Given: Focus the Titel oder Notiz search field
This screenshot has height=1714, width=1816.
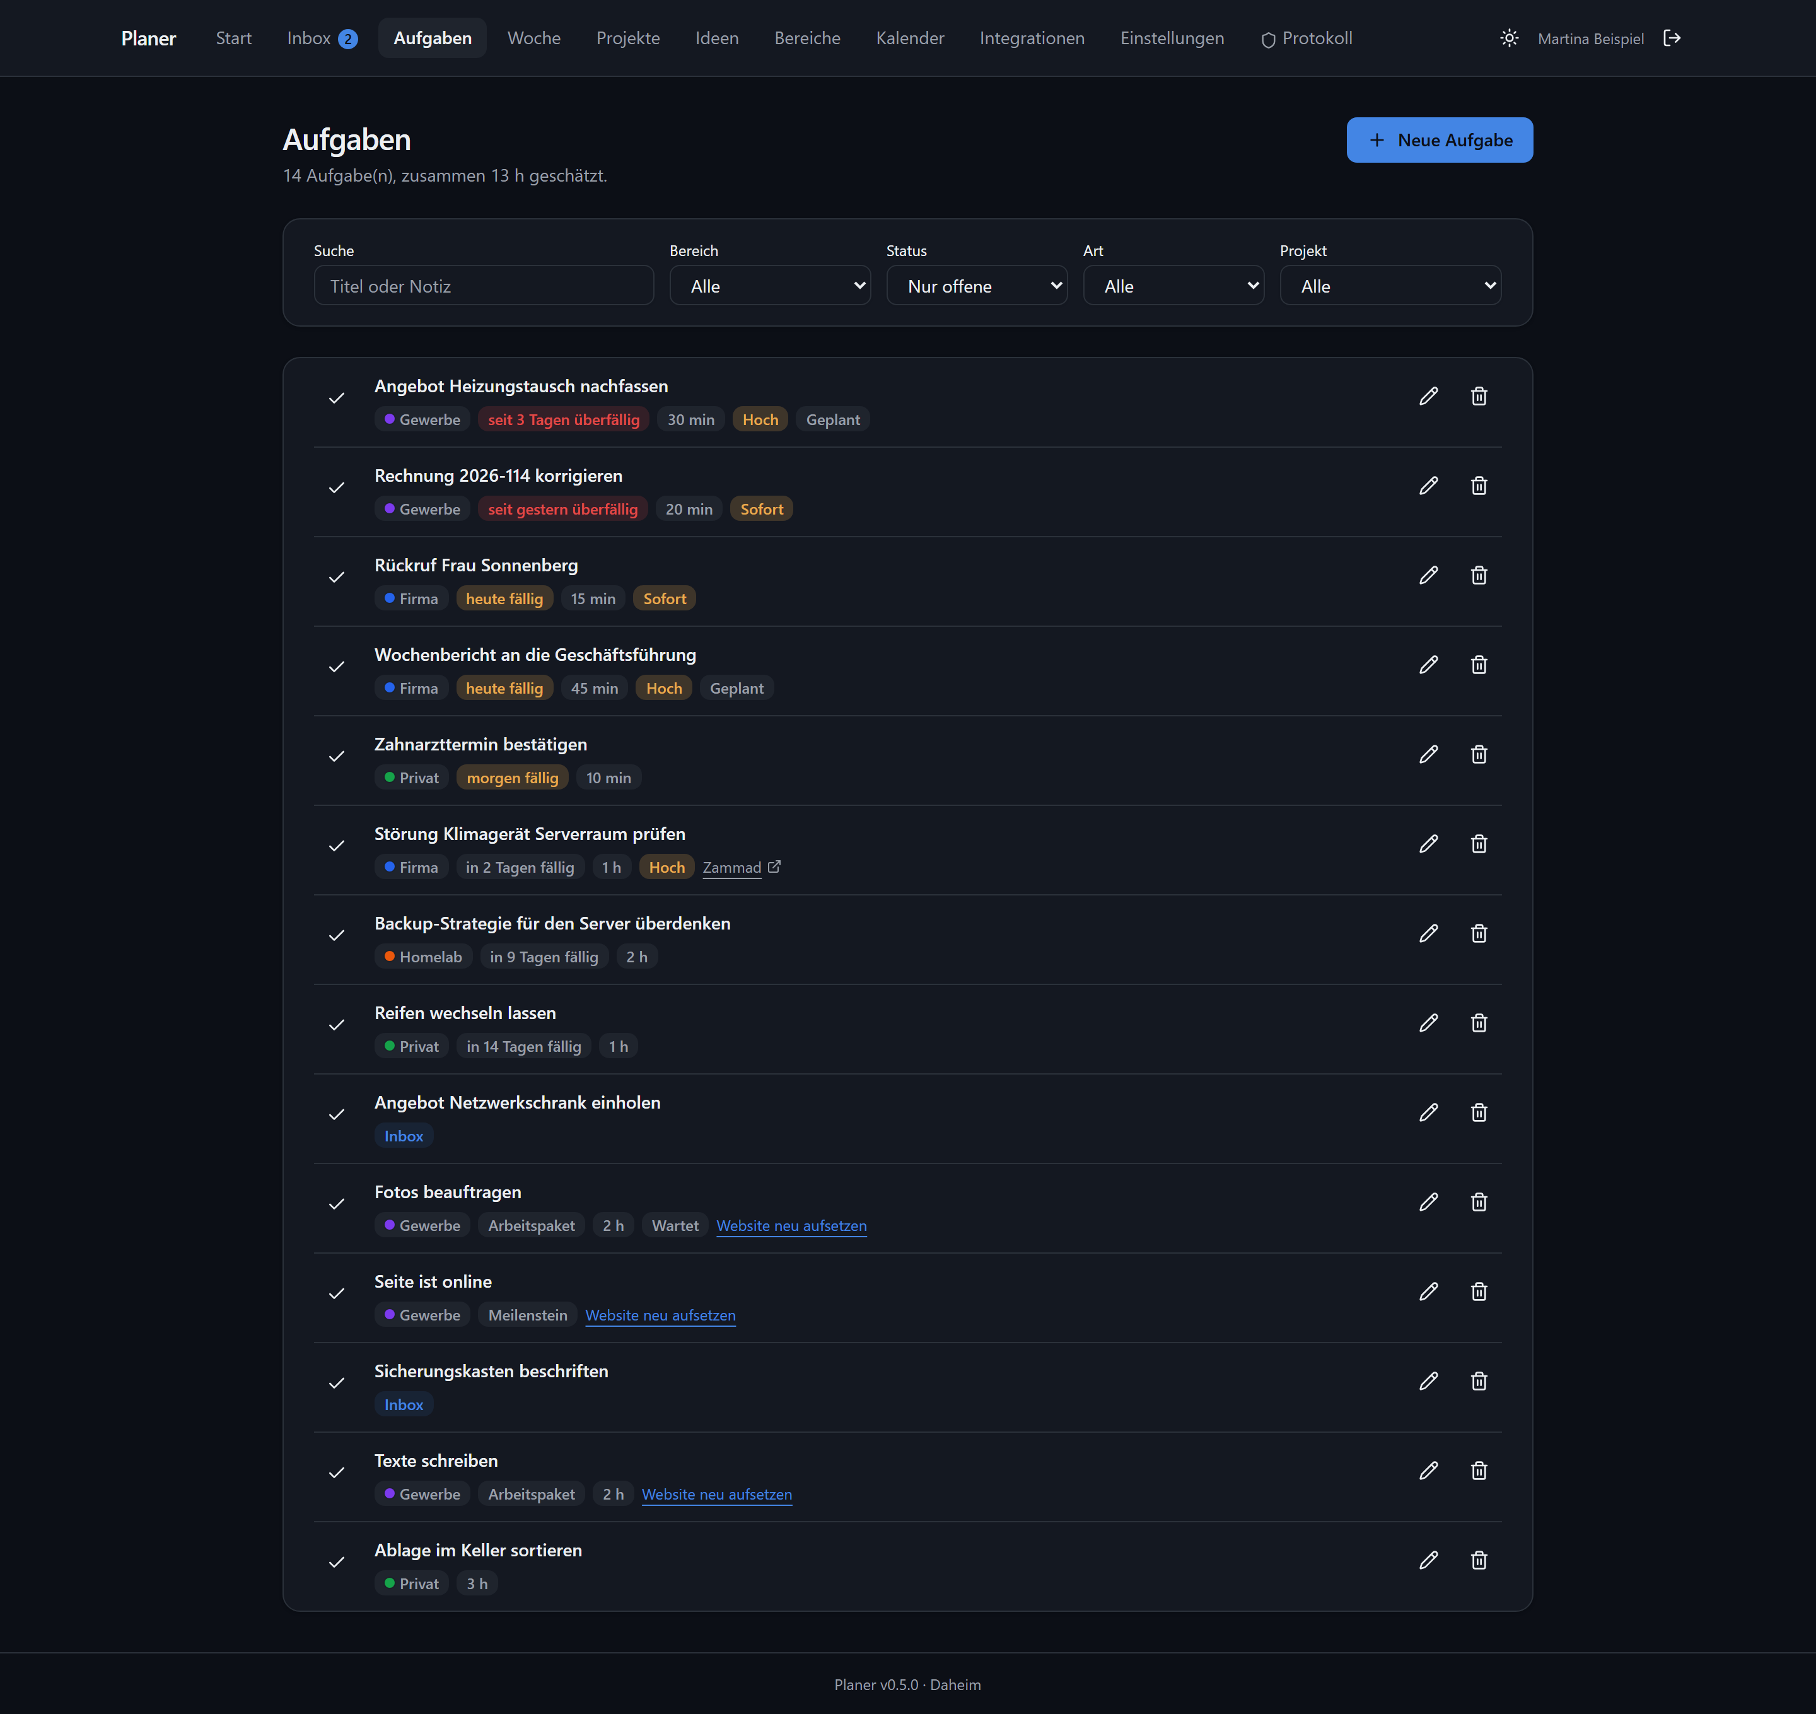Looking at the screenshot, I should click(484, 286).
